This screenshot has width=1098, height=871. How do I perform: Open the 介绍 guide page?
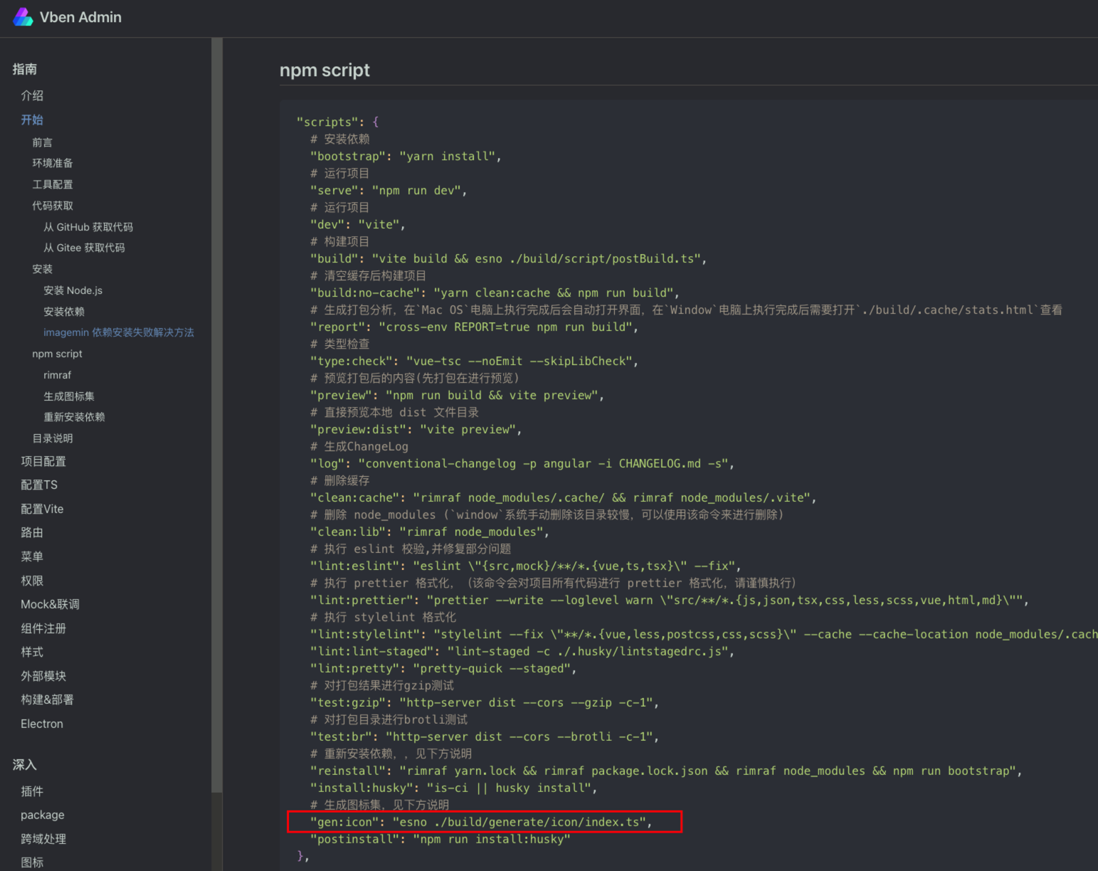click(x=32, y=95)
